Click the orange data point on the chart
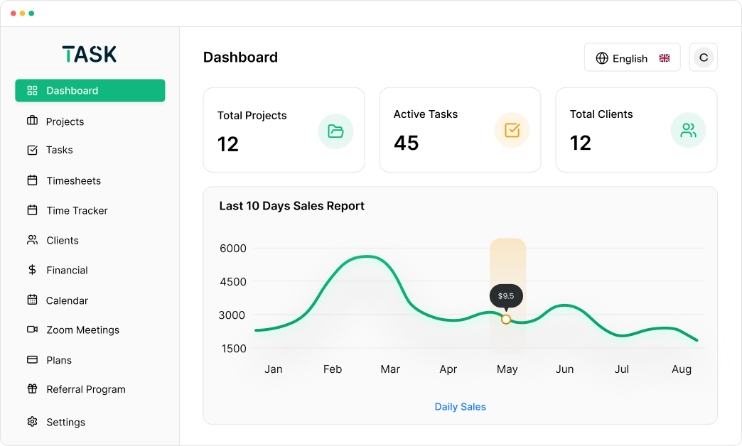This screenshot has height=446, width=742. point(506,320)
